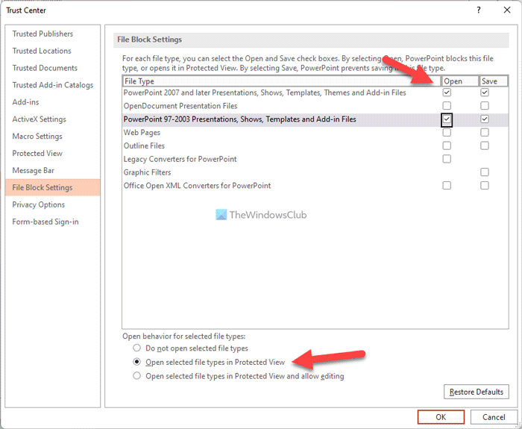Click the Save column header

494,81
